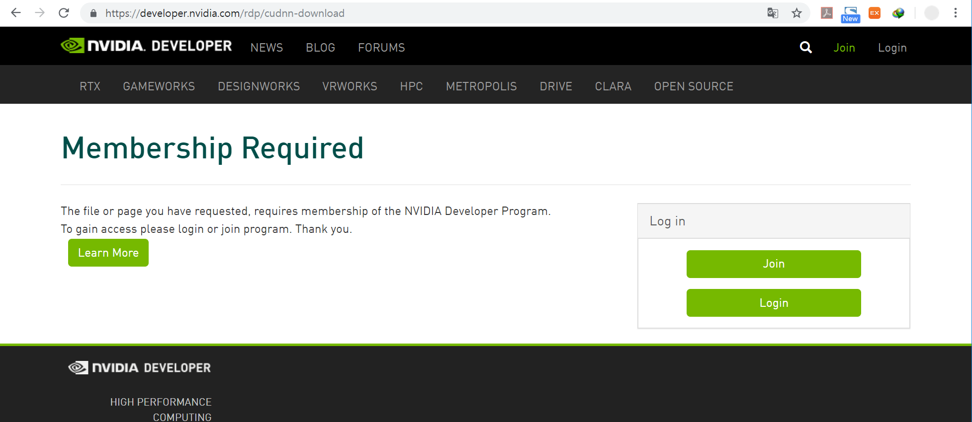Reload the page with refresh icon
This screenshot has height=422, width=972.
[x=64, y=13]
